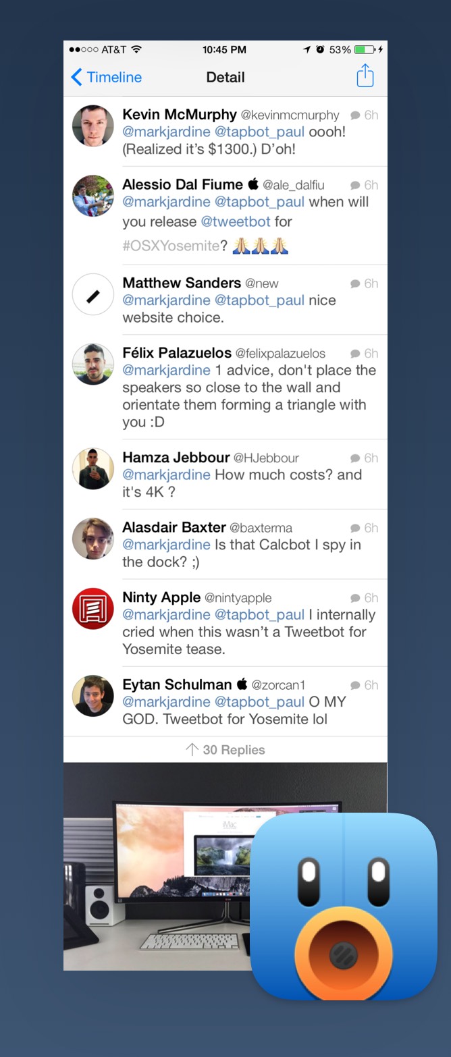Screen dimensions: 451x1057
Task: Open Kevin McMurphy's profile avatar
Action: coord(93,126)
